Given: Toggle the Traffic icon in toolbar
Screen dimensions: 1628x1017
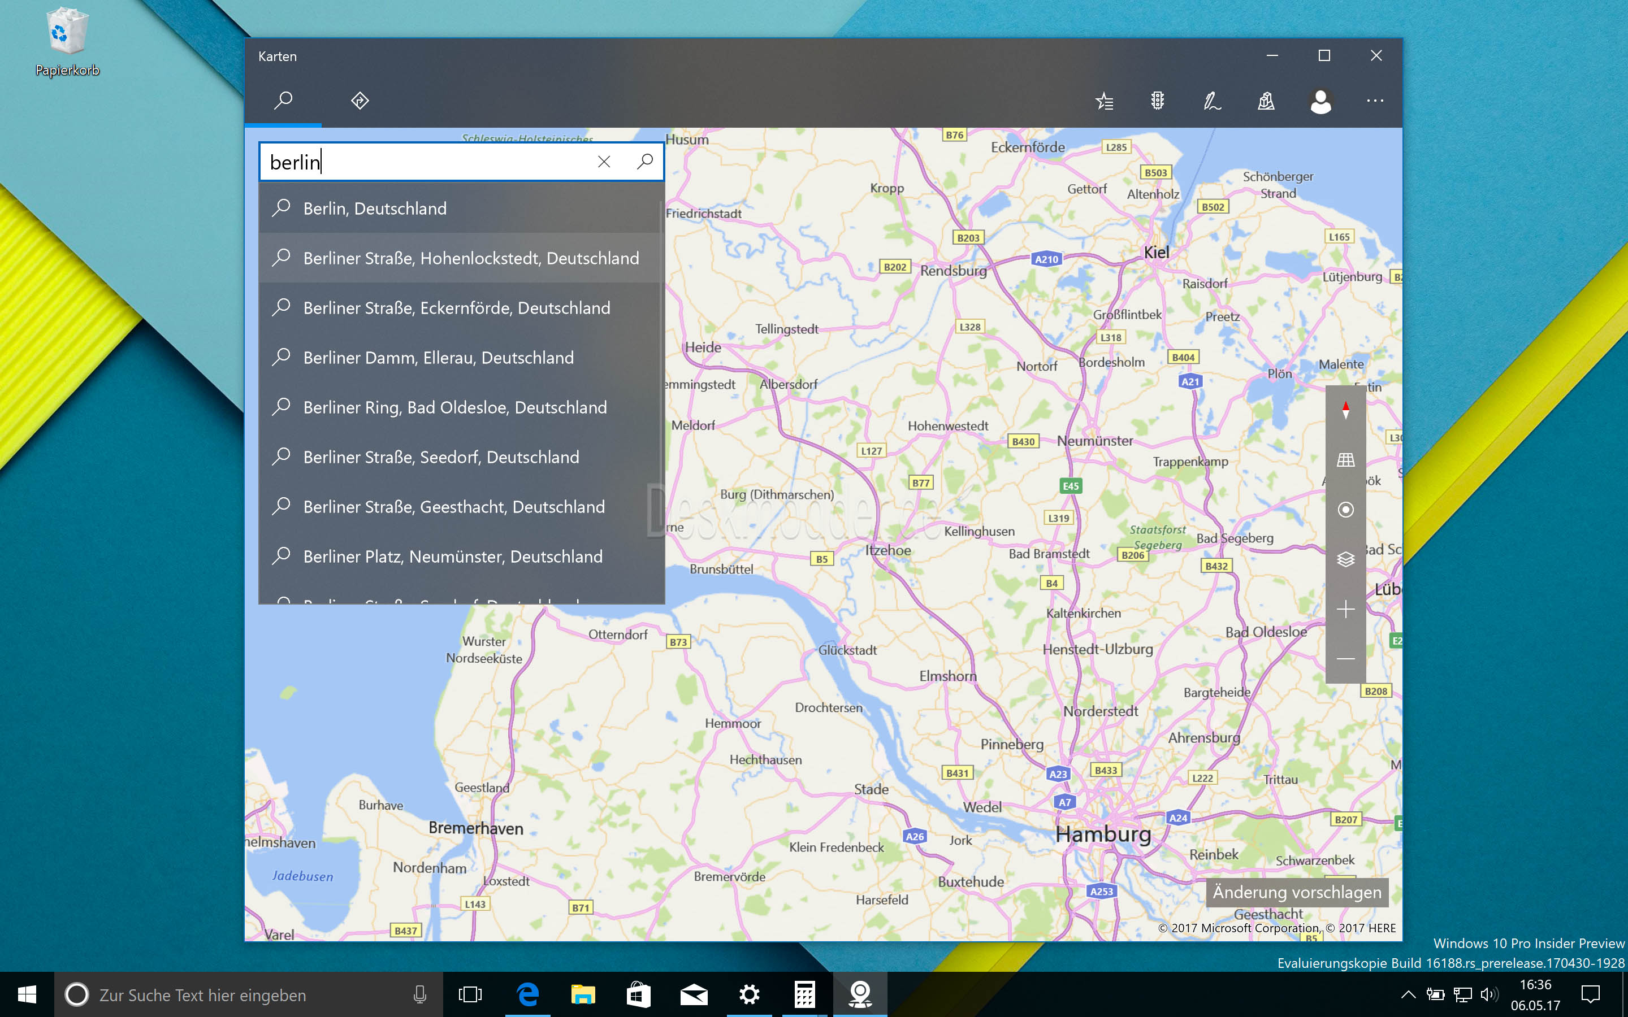Looking at the screenshot, I should (1157, 101).
